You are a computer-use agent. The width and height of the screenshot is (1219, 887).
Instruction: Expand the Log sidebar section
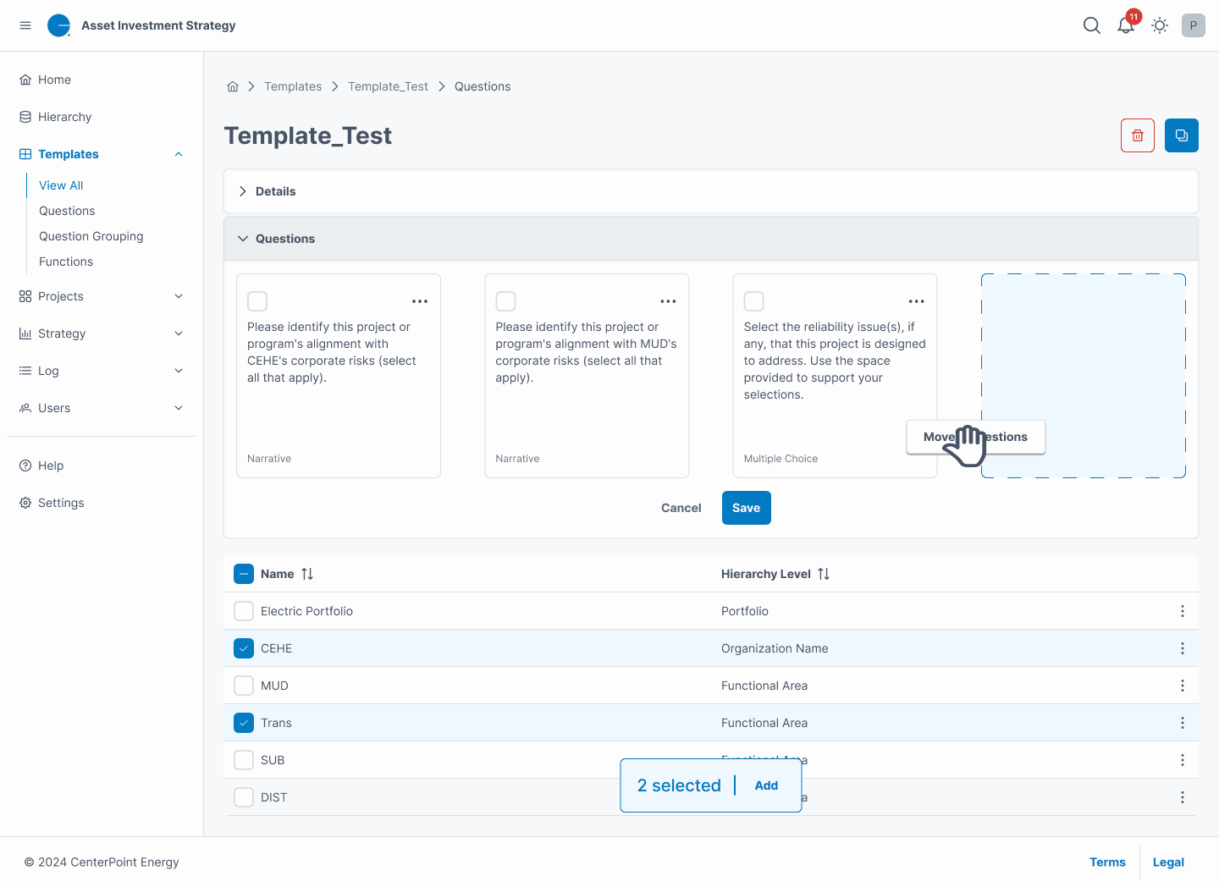(179, 371)
